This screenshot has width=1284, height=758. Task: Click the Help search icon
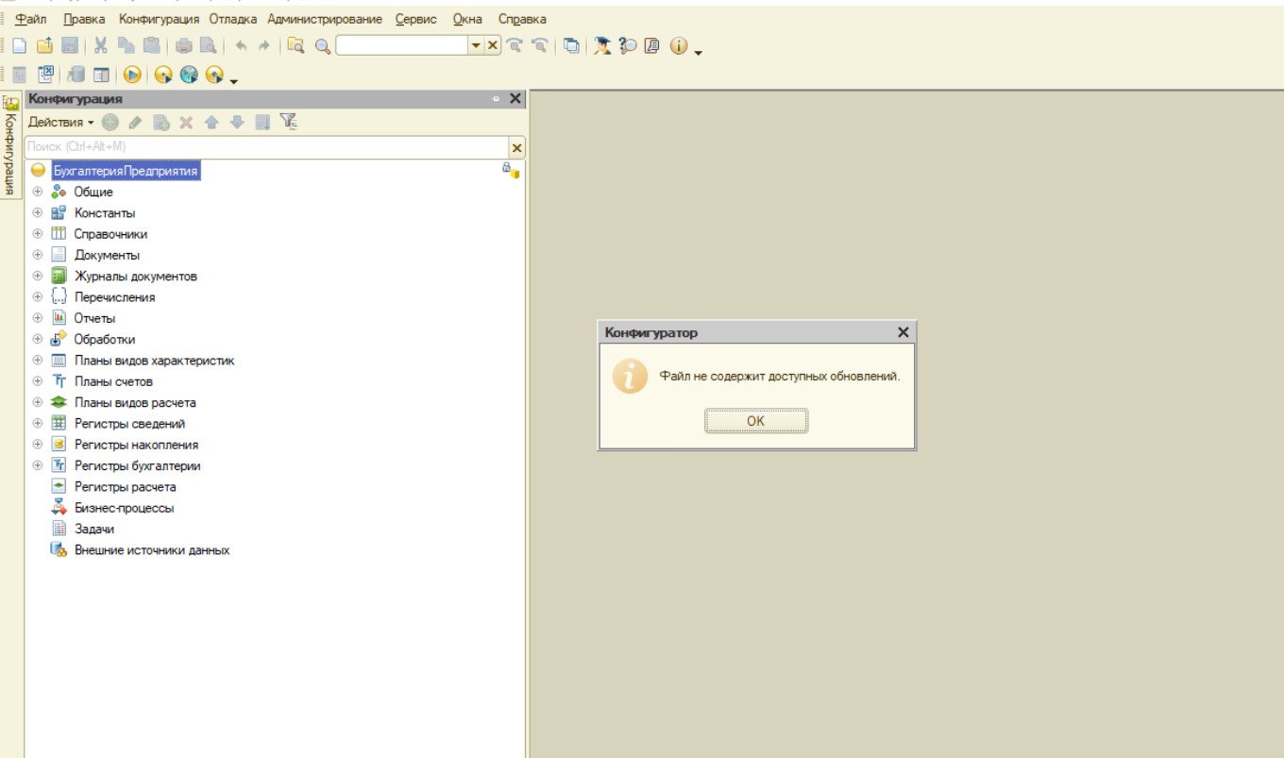click(627, 45)
